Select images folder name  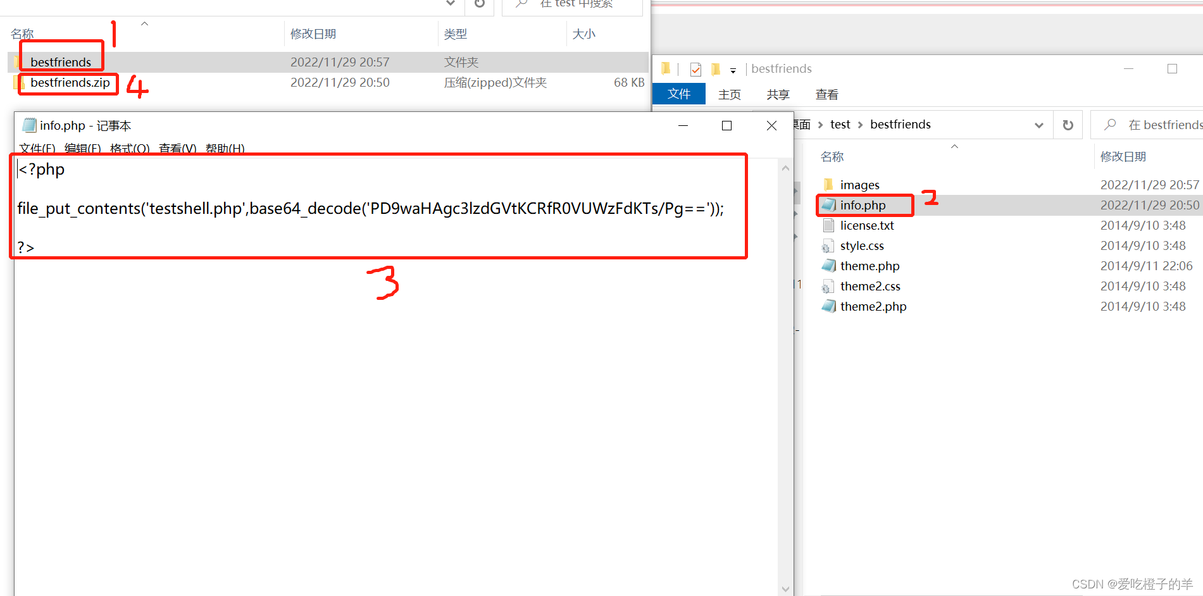tap(860, 185)
